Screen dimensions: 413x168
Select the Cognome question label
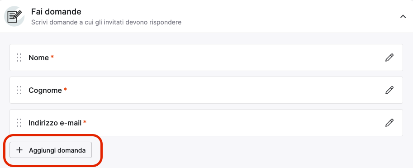click(x=45, y=91)
